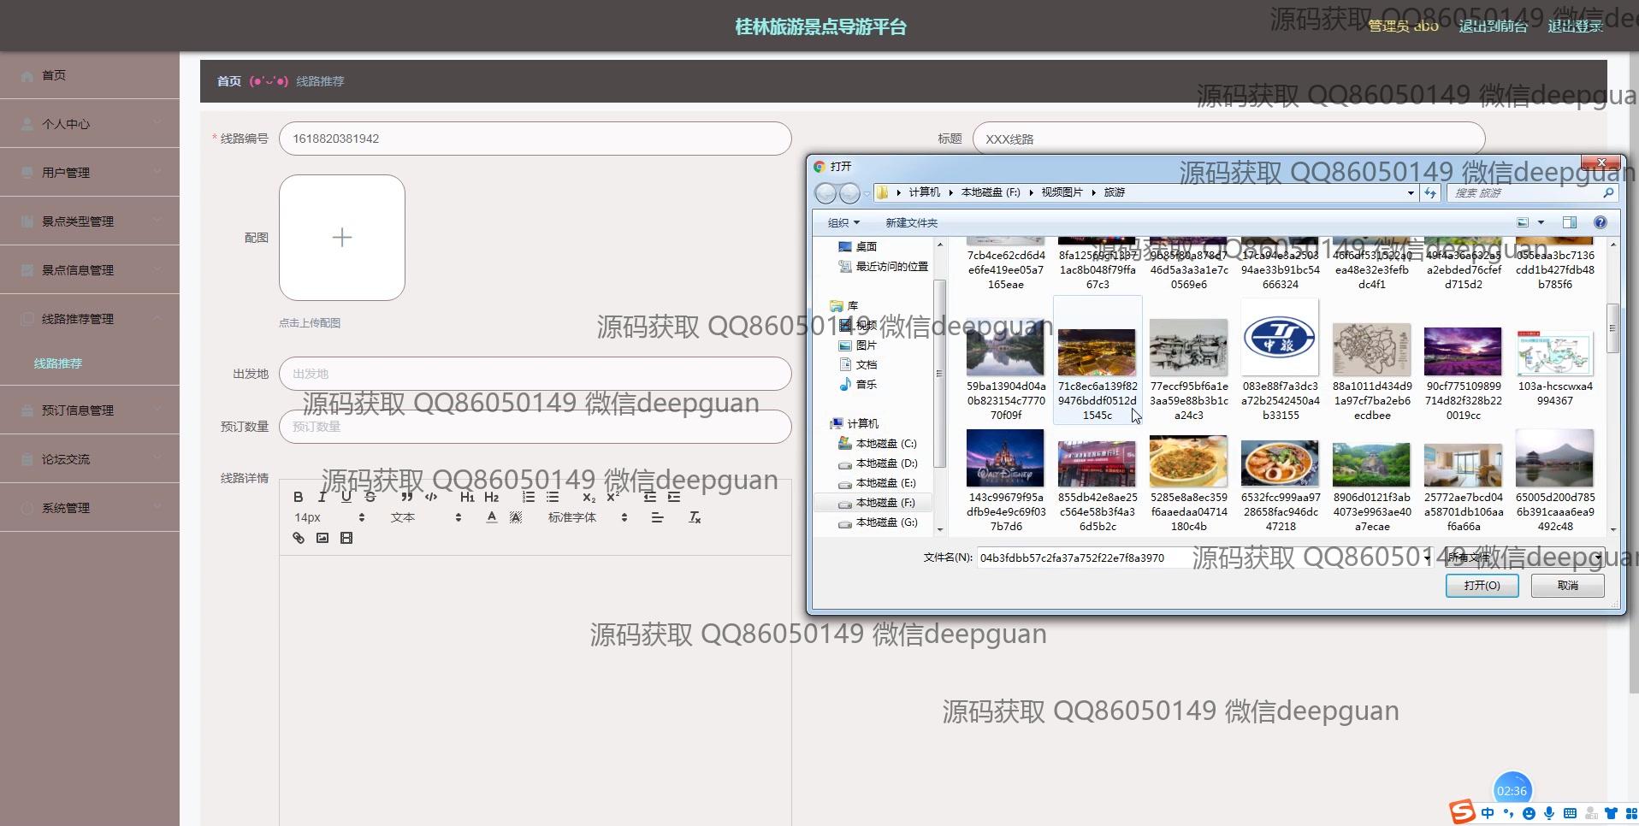Select the Disney castle image thumbnail

coord(1005,459)
